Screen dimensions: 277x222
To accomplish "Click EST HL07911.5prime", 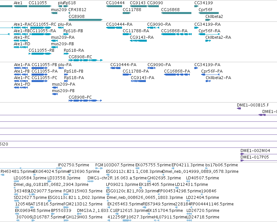I will [157, 220].
